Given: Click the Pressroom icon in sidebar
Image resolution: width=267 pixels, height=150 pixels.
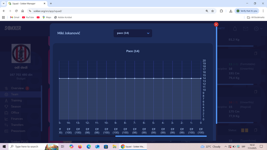Looking at the screenshot, I should pos(6,131).
